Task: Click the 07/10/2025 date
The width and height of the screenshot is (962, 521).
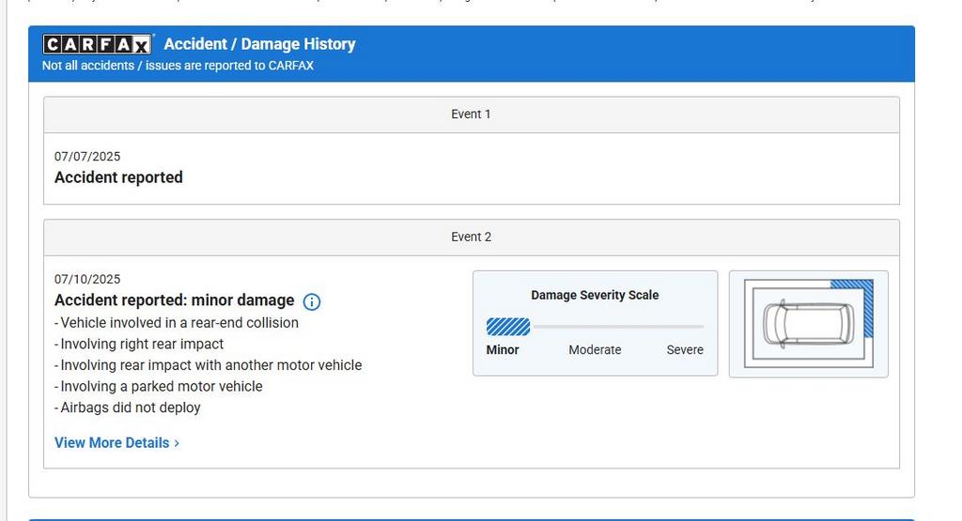Action: pos(87,279)
